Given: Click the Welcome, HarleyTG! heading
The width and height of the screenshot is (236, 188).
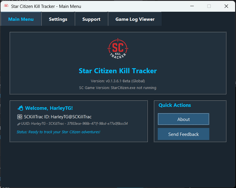Looking at the screenshot, I should 50,108.
